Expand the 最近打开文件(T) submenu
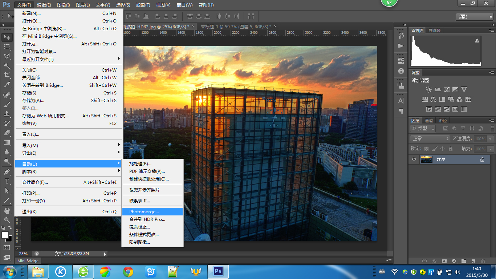496x279 pixels. coord(69,59)
